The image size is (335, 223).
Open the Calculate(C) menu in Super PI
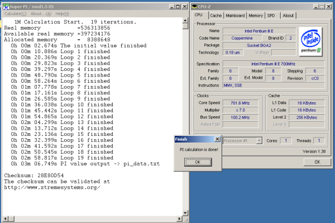[x=15, y=13]
